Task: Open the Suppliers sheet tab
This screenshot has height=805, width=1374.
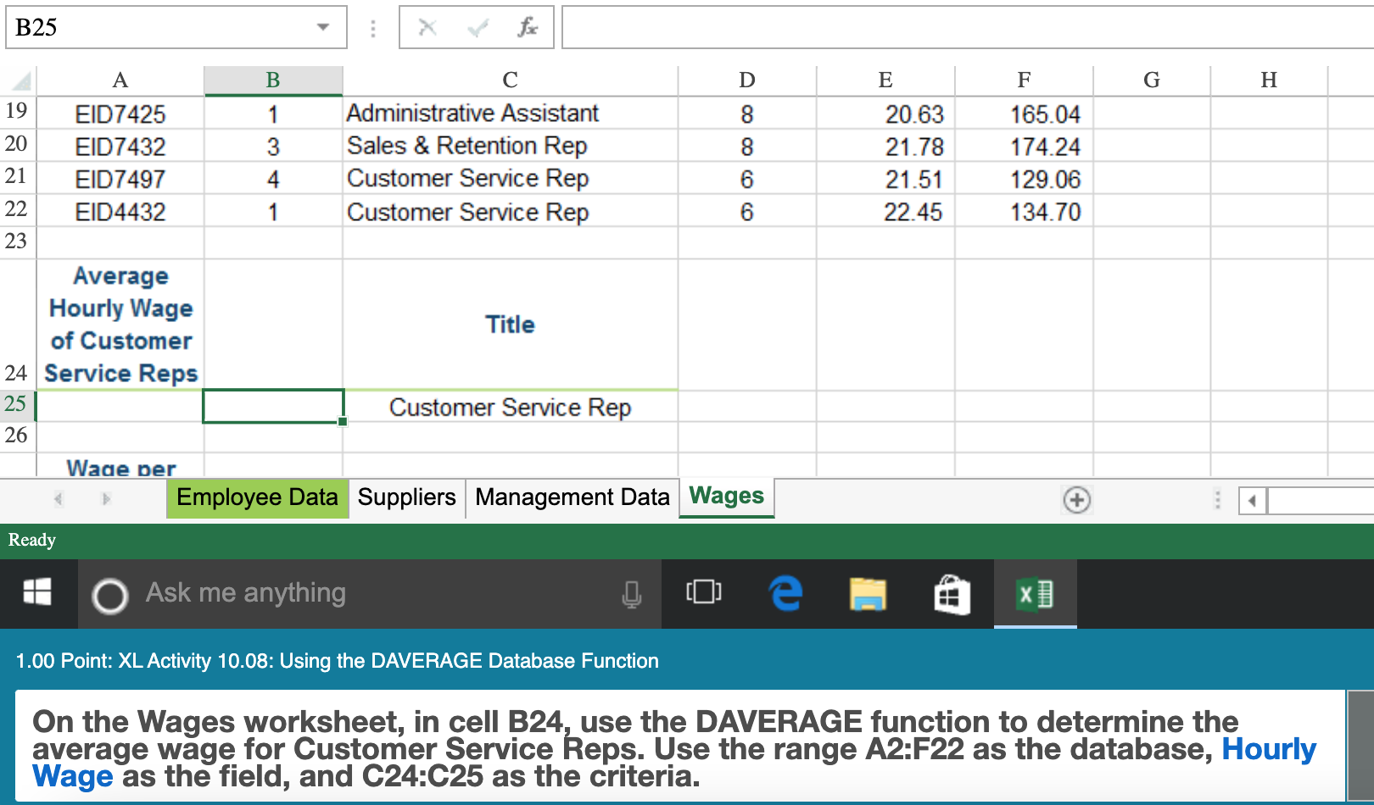Action: (406, 497)
